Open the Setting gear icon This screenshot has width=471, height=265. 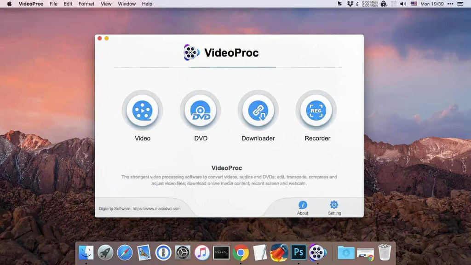[334, 205]
